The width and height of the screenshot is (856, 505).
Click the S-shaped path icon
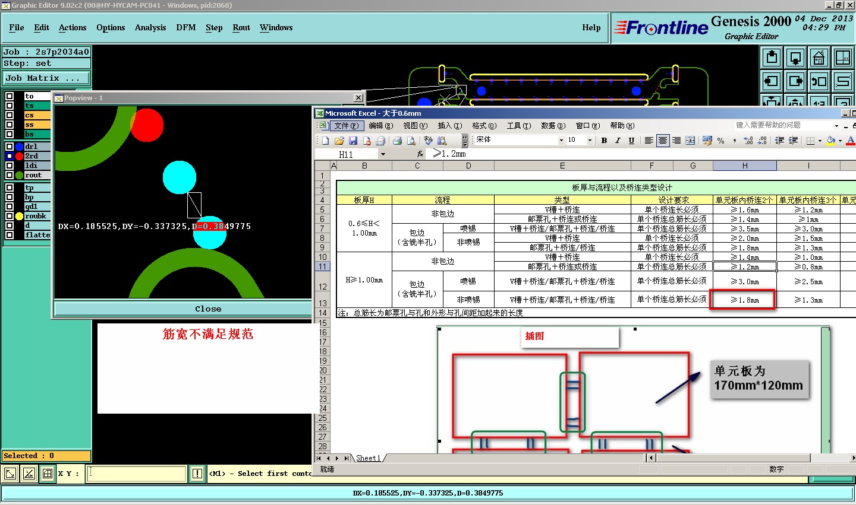[x=843, y=81]
